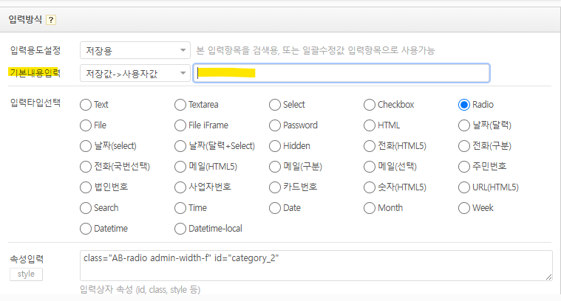The height and width of the screenshot is (301, 561).
Task: Choose the 주민번호 radio option
Action: [464, 167]
